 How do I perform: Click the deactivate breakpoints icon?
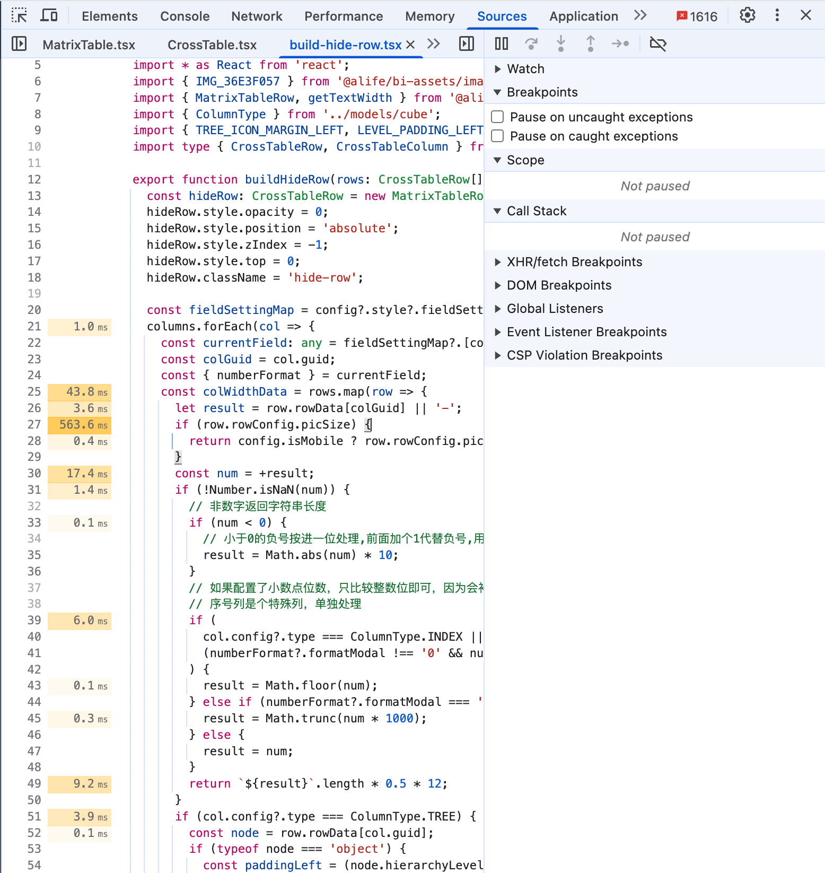(x=658, y=43)
